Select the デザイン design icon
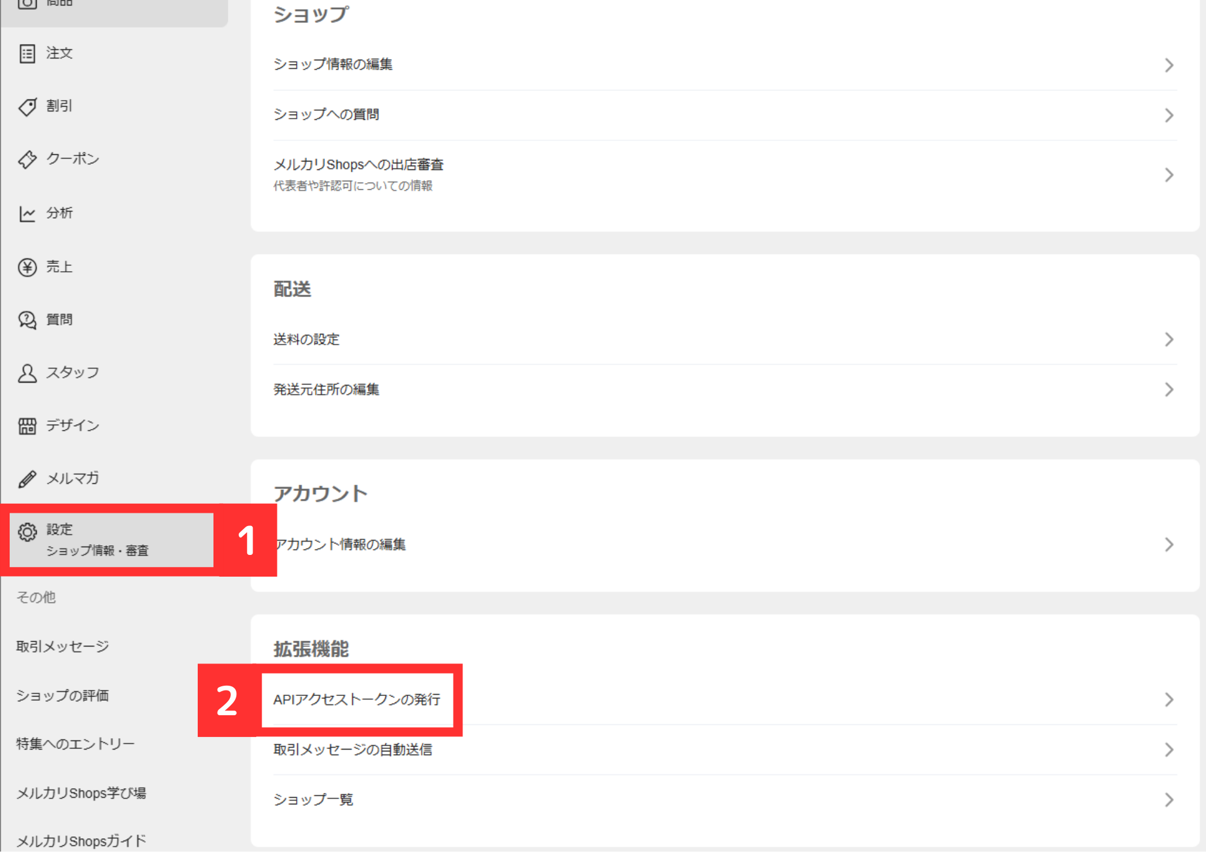The width and height of the screenshot is (1206, 852). point(28,425)
